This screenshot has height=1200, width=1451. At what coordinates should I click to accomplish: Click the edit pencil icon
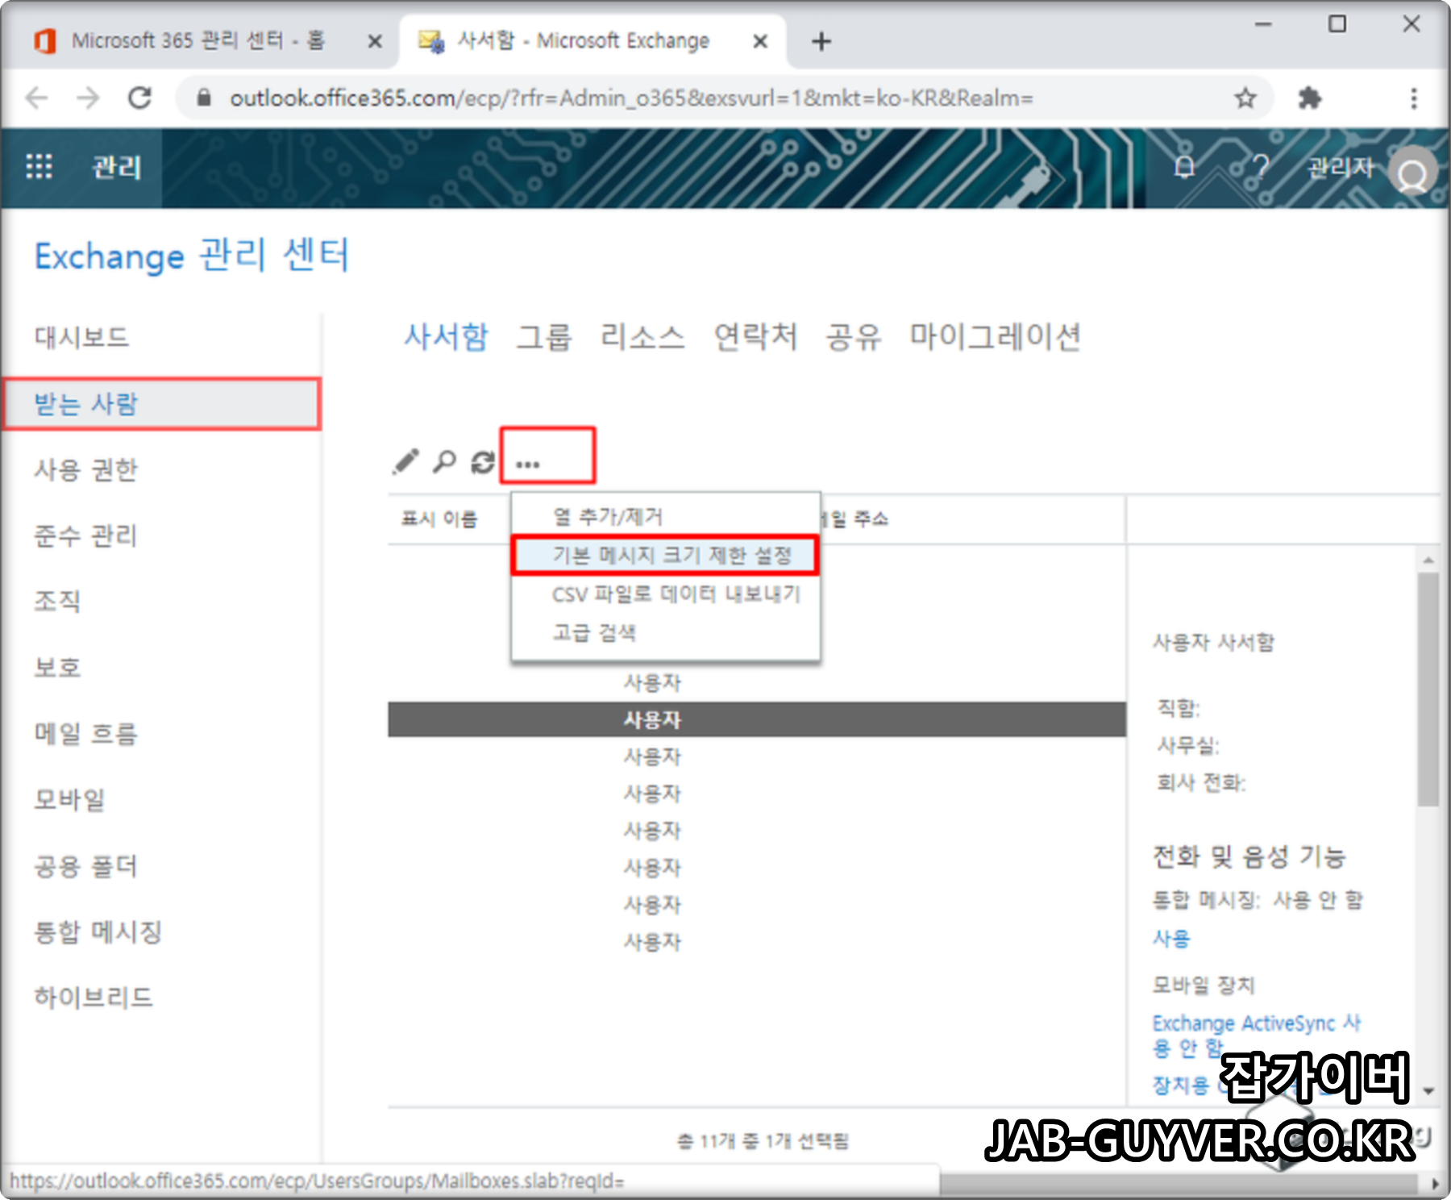coord(405,461)
